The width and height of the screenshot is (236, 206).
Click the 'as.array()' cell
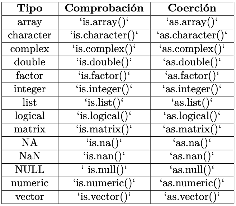click(192, 22)
